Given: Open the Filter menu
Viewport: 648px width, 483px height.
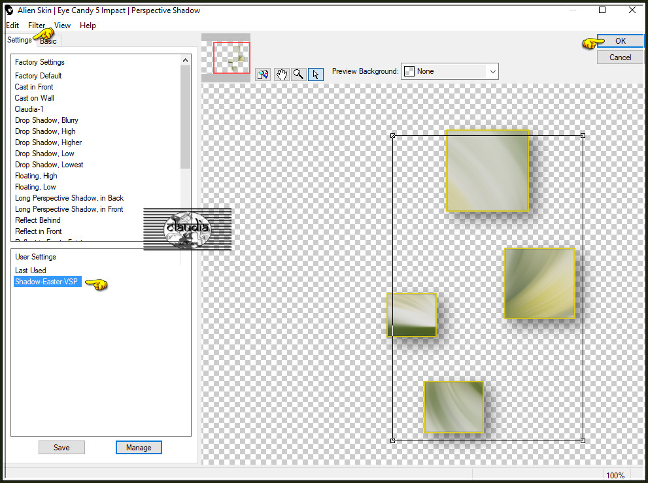Looking at the screenshot, I should [x=37, y=25].
